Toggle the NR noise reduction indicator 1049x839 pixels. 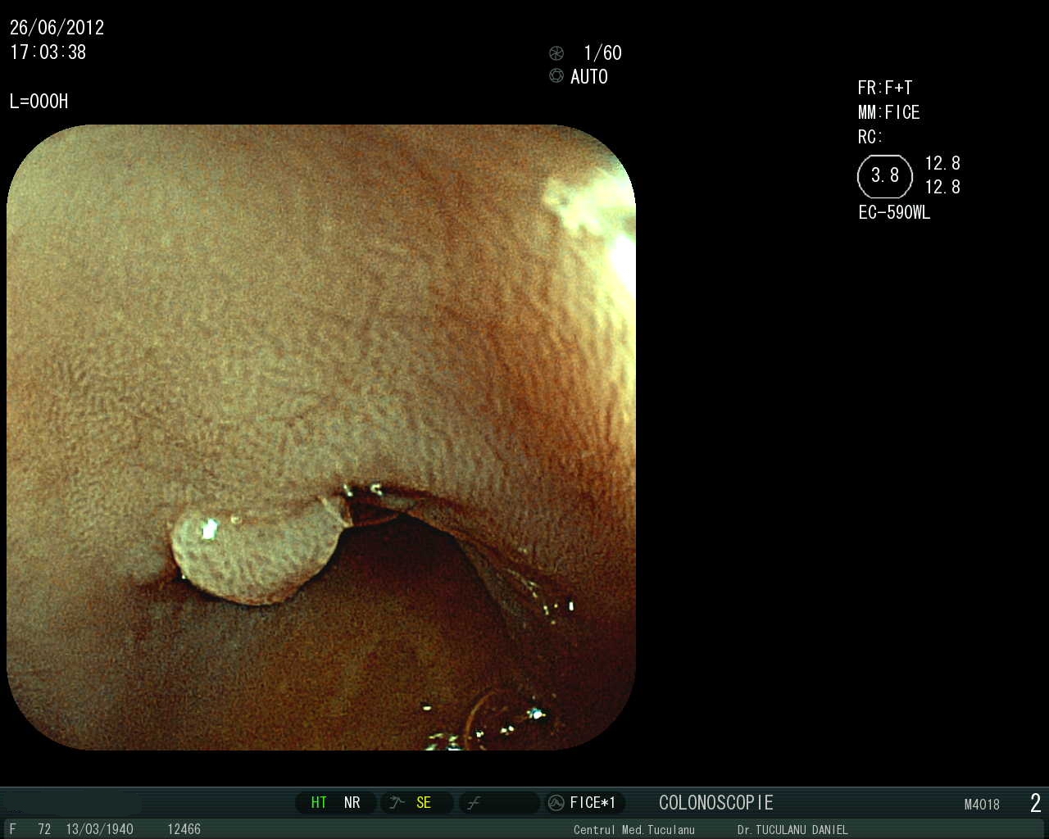point(352,803)
